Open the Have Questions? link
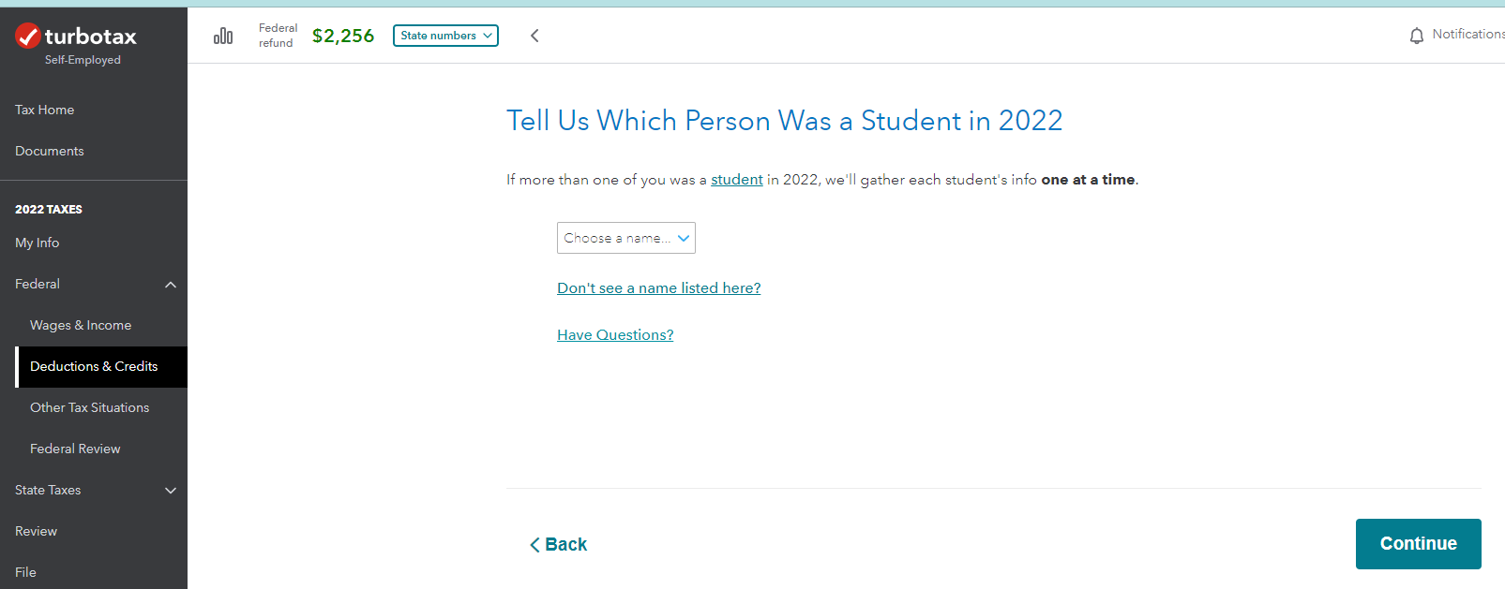Image resolution: width=1505 pixels, height=589 pixels. pos(615,335)
